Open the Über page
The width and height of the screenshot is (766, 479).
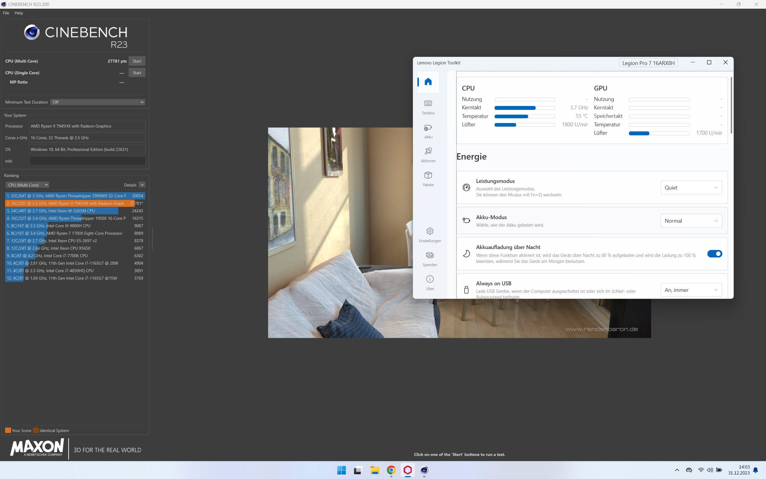pos(430,283)
